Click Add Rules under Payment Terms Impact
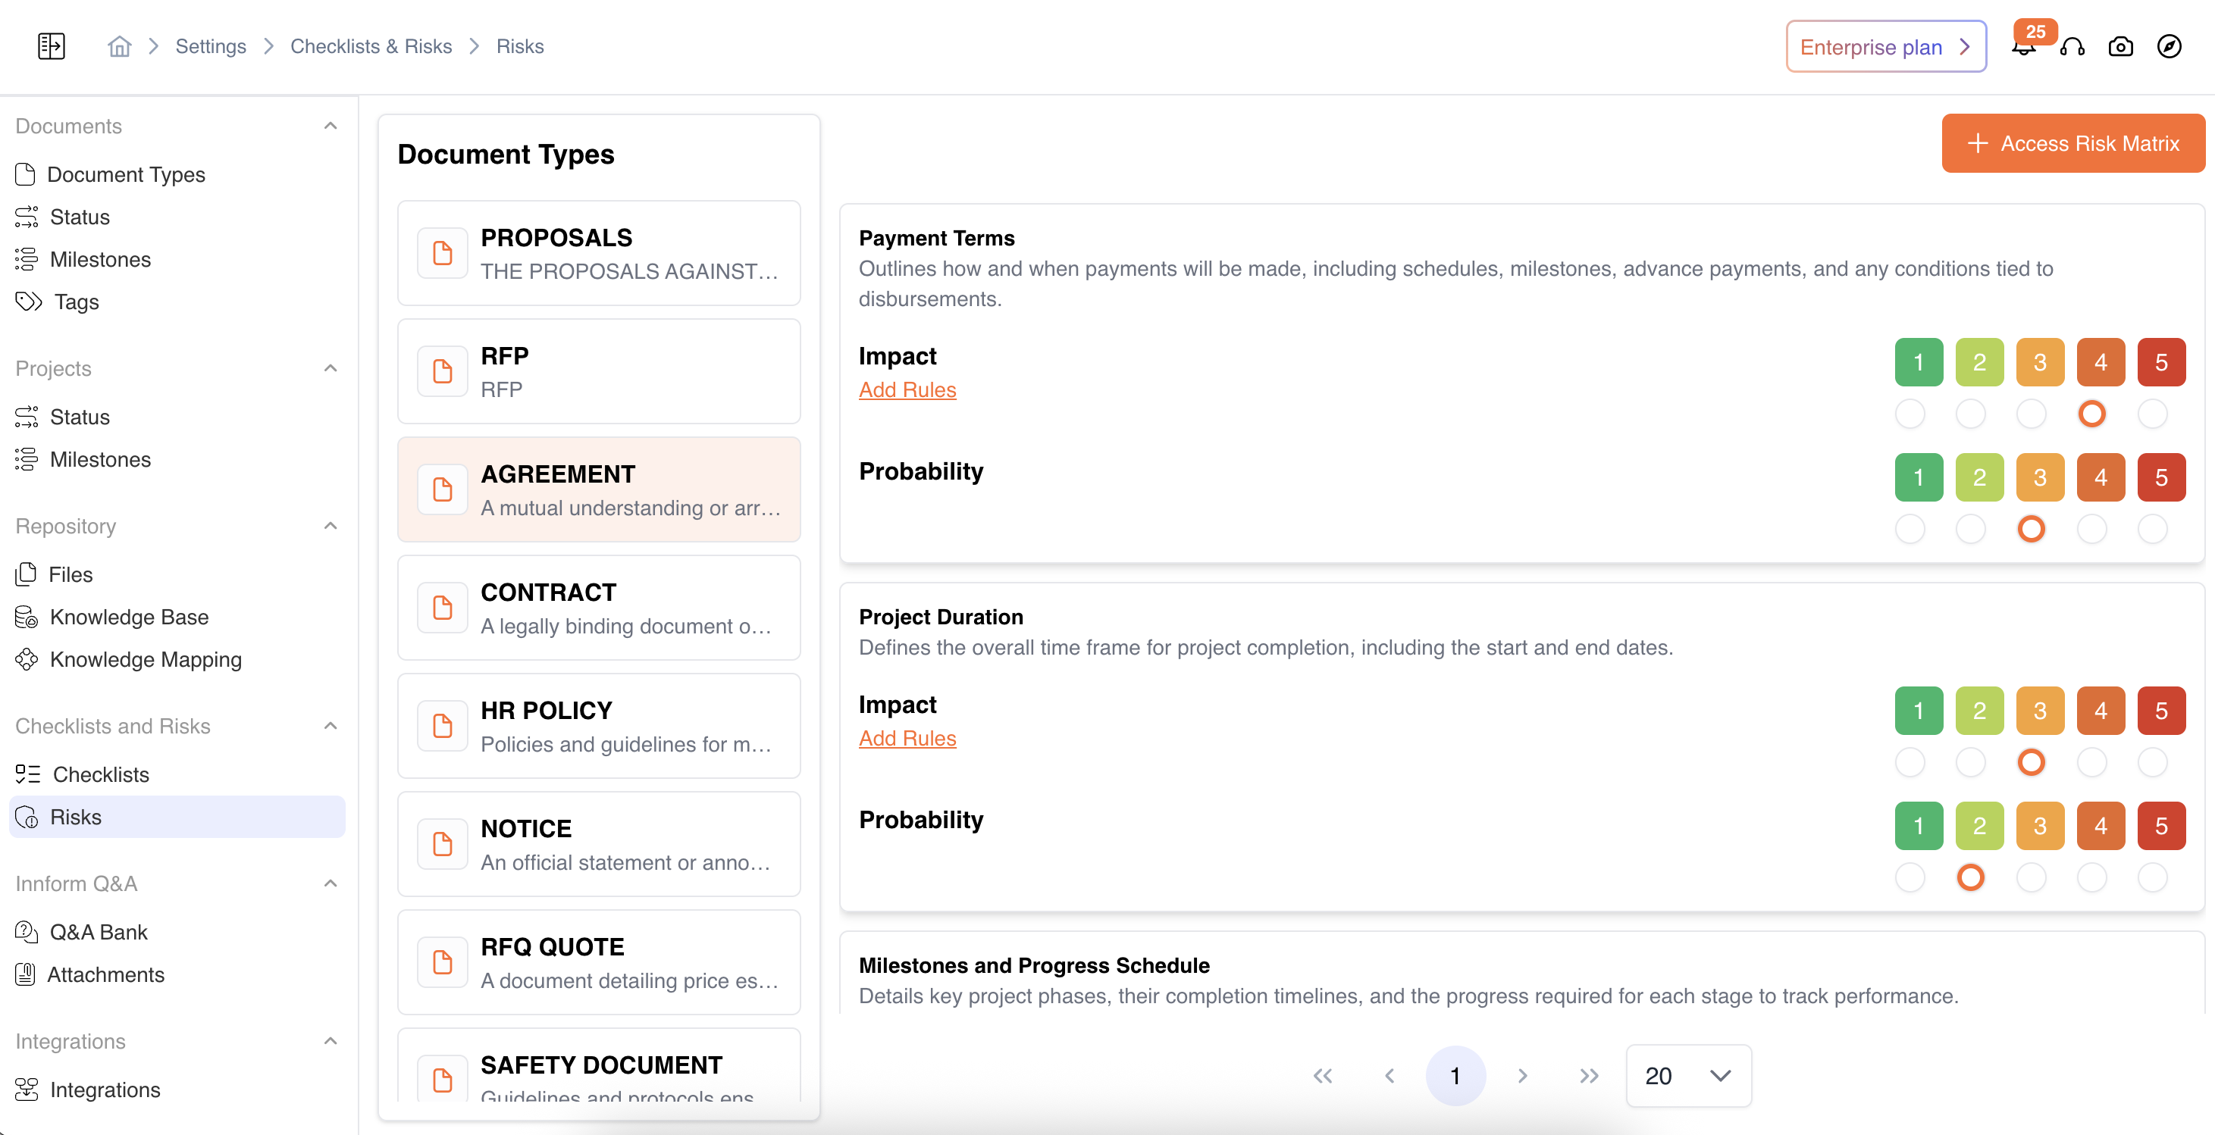The image size is (2215, 1135). click(x=907, y=390)
